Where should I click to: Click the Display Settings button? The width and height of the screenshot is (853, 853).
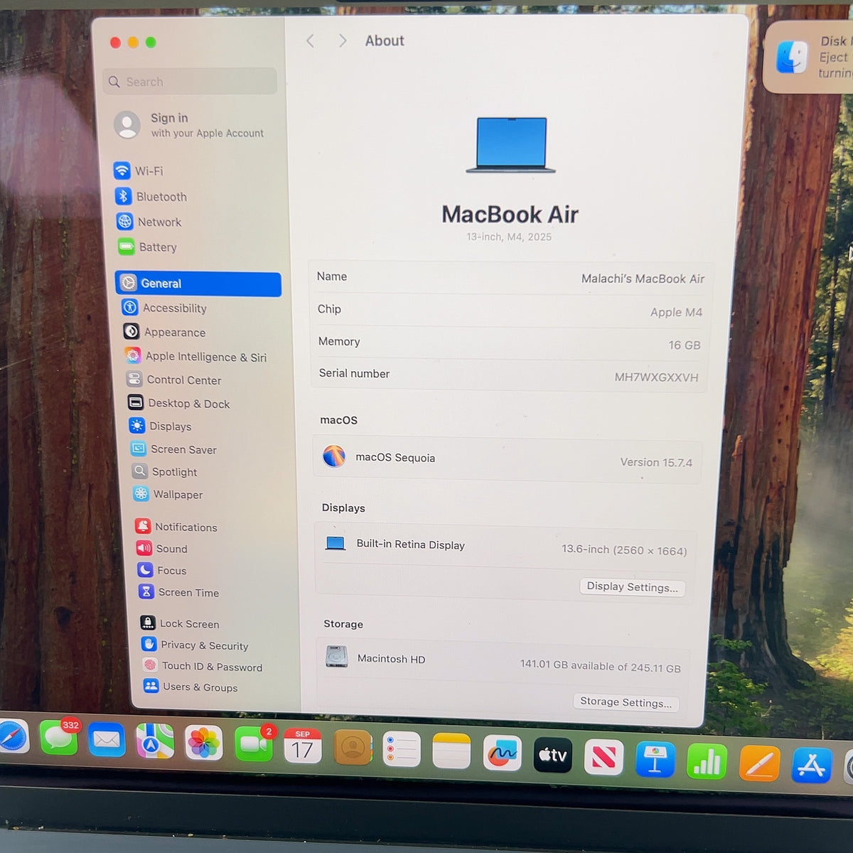(x=632, y=587)
